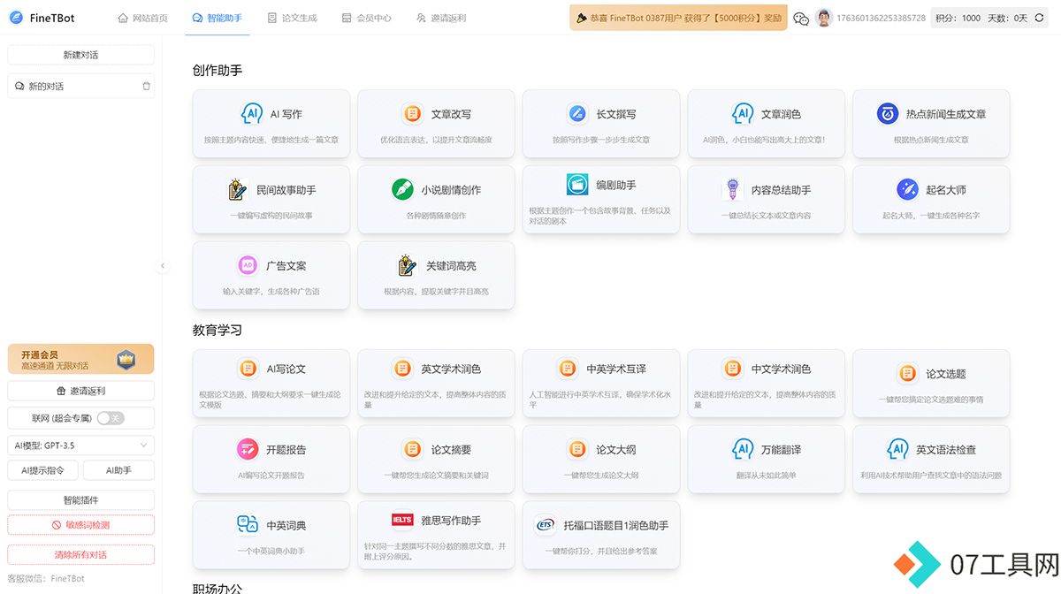1061x594 pixels.
Task: Open the 邀请返利 tab in the top navigation
Action: [x=441, y=18]
